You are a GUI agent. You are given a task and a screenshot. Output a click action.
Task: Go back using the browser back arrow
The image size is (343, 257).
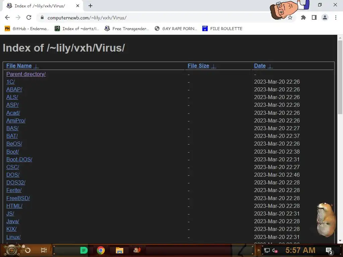click(x=7, y=18)
